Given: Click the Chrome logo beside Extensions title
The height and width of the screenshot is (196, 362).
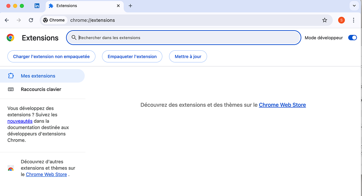Looking at the screenshot, I should (x=10, y=38).
